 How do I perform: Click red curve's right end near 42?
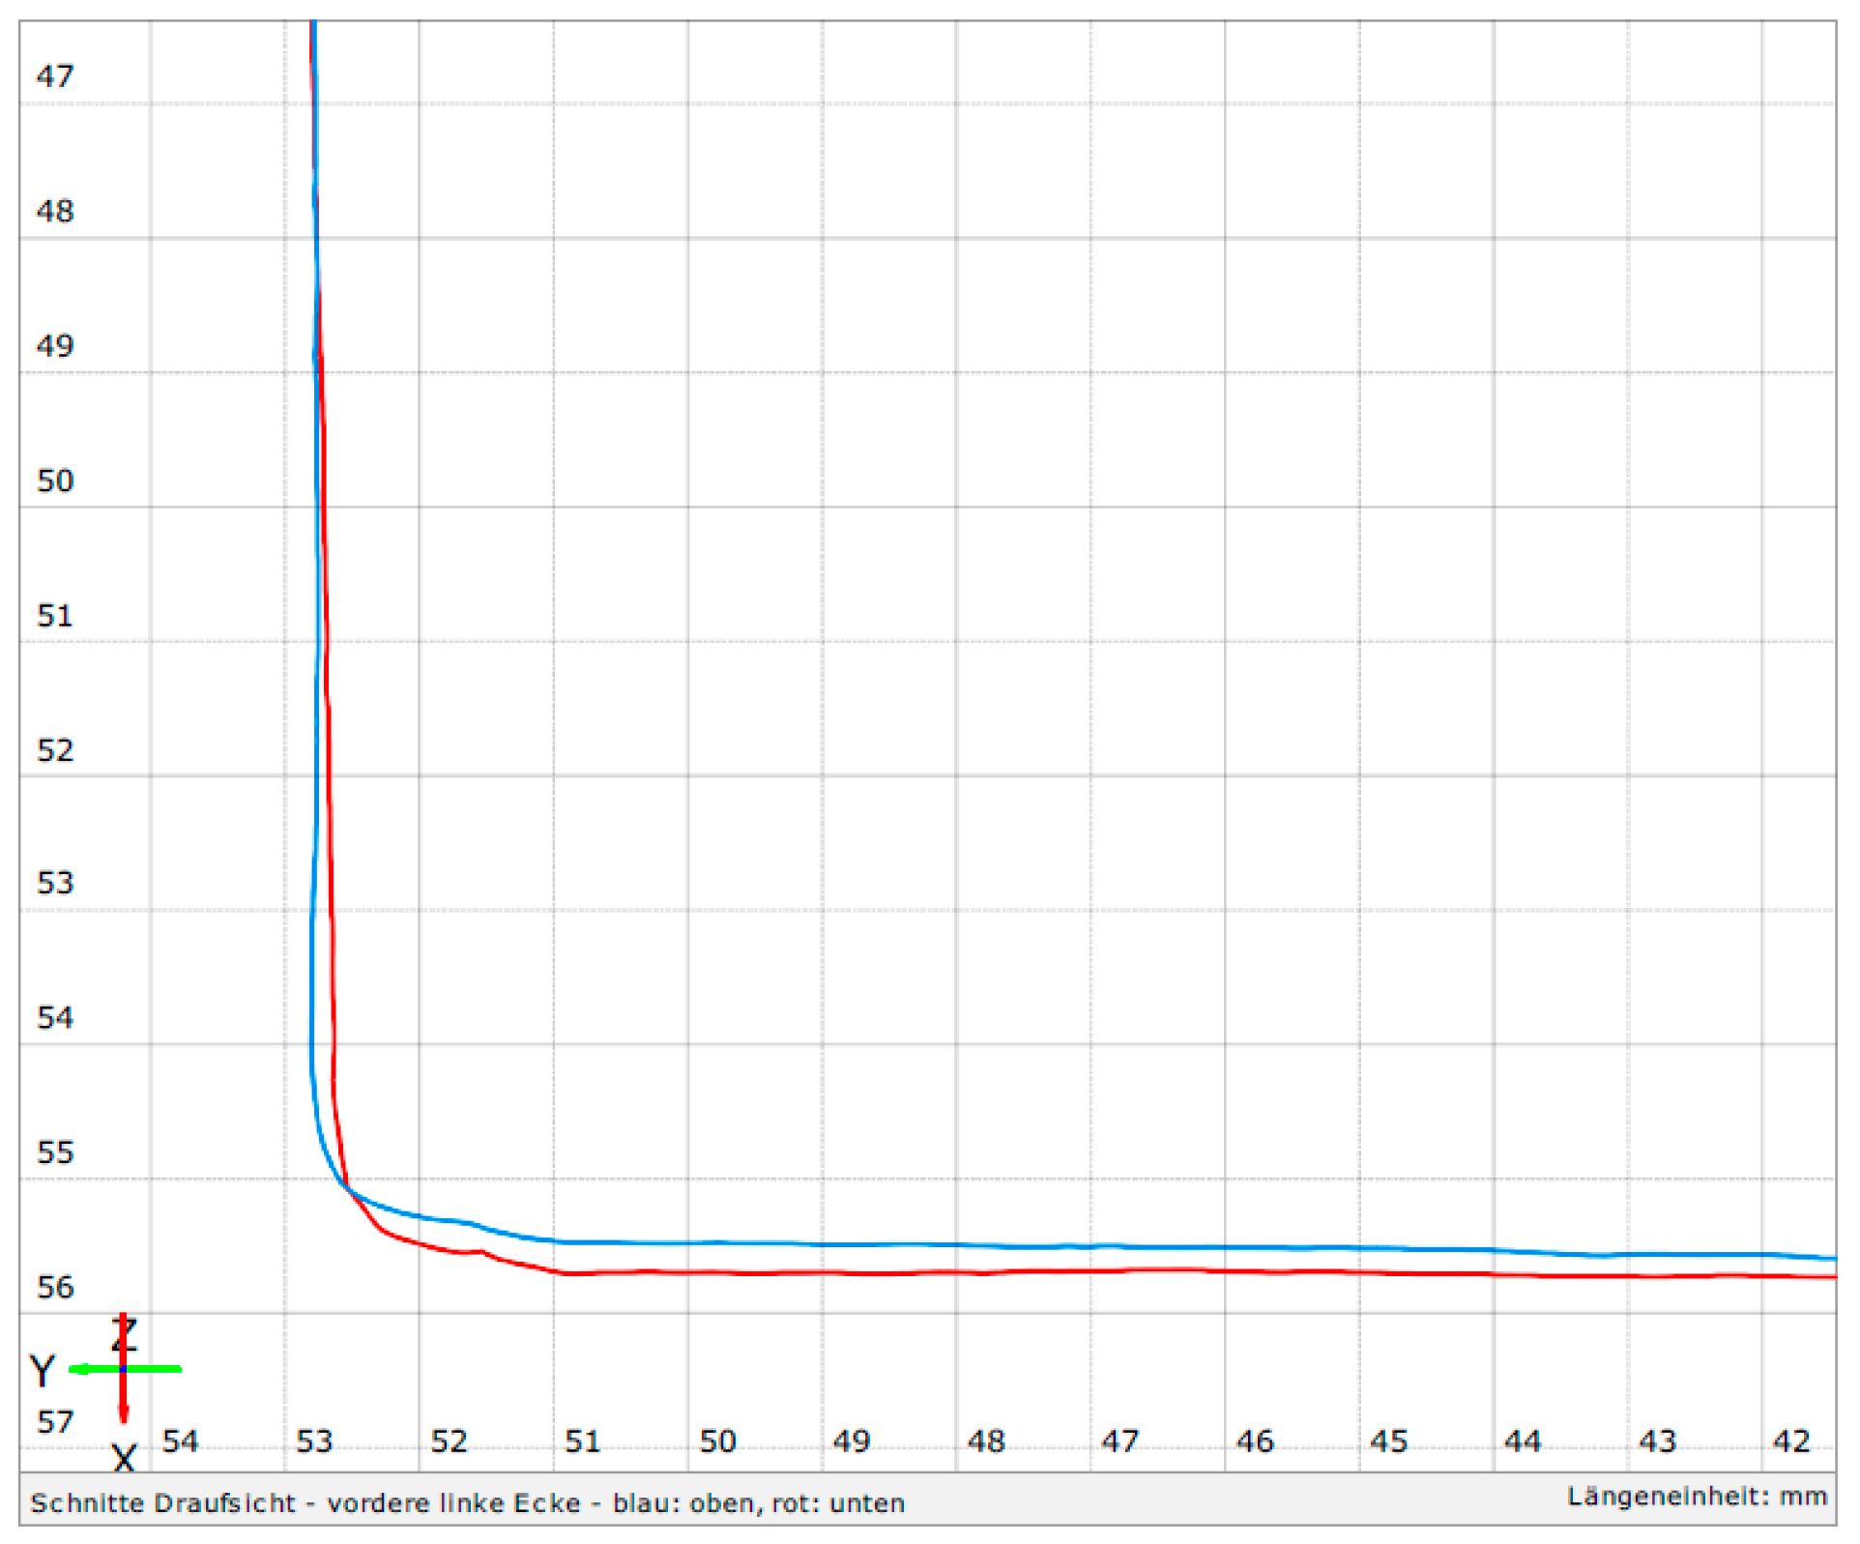[1827, 1277]
